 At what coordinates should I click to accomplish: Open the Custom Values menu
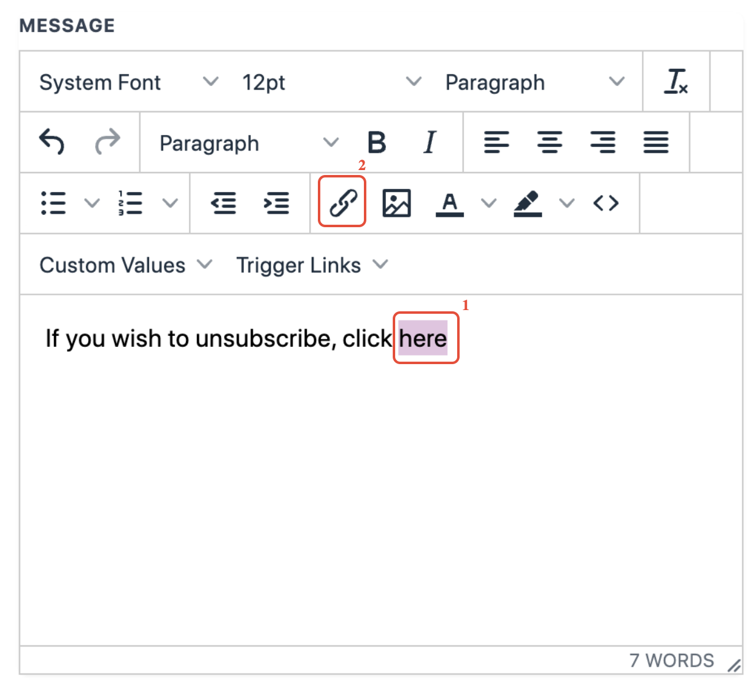[x=126, y=265]
